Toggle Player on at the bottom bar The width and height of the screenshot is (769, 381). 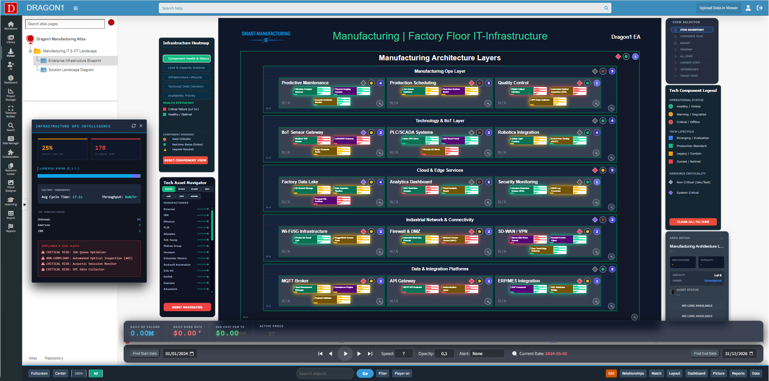point(401,373)
